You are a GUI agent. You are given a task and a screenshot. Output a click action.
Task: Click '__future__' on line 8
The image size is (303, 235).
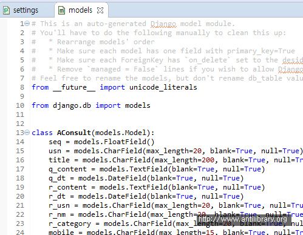coord(74,87)
